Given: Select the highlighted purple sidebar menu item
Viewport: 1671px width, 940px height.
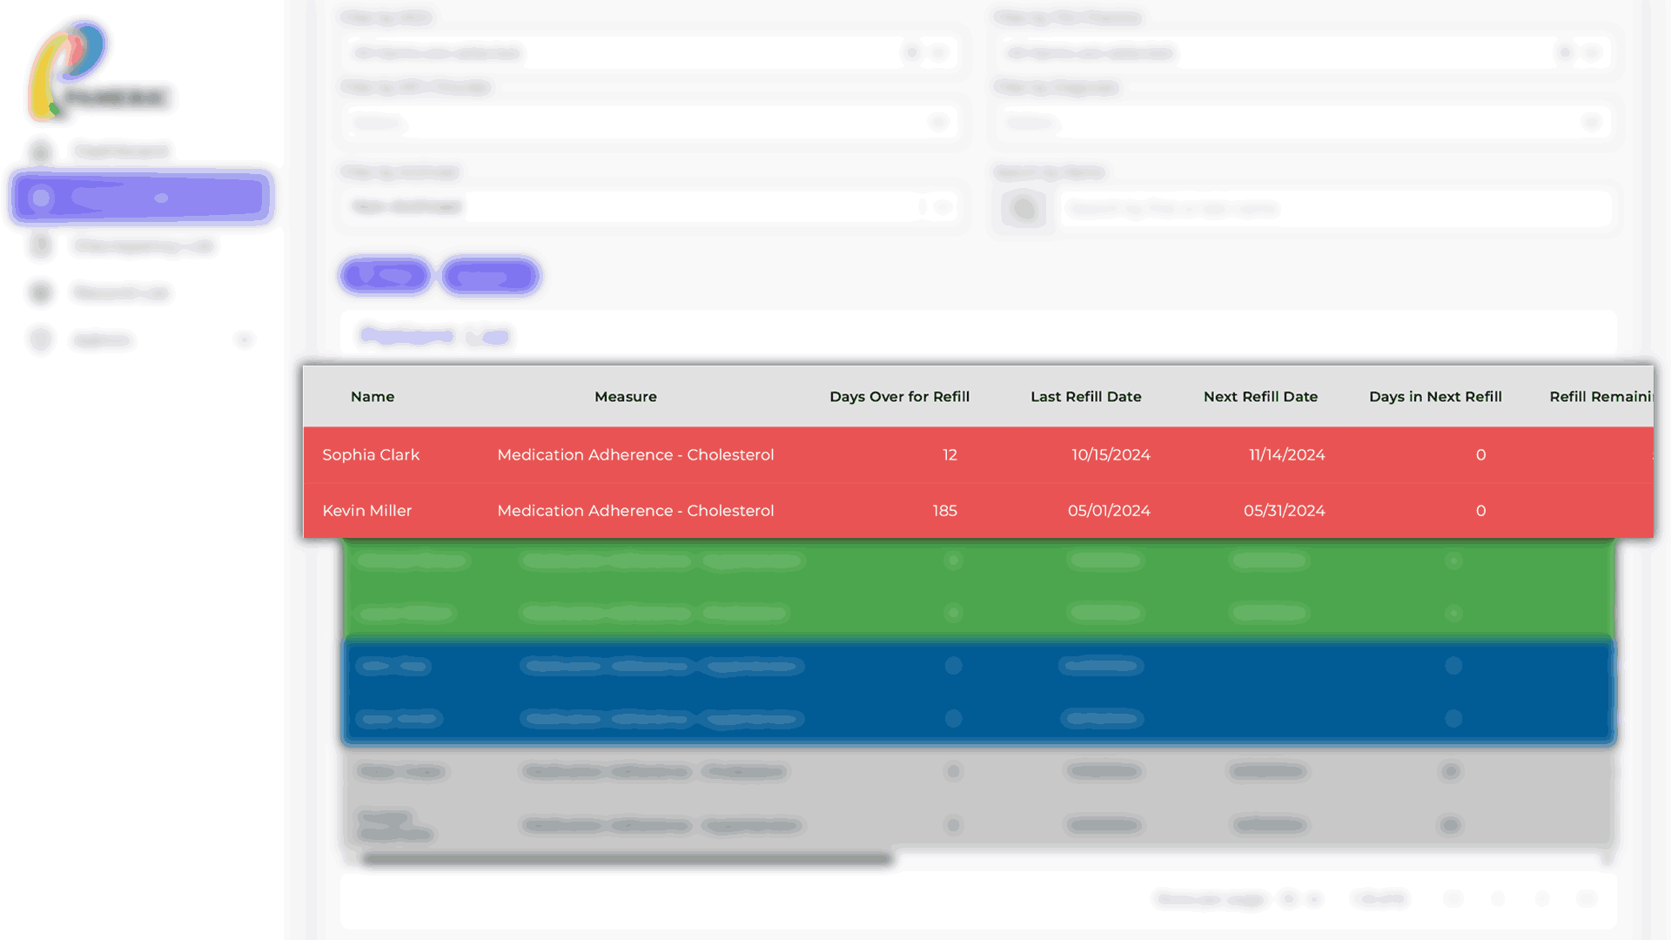Looking at the screenshot, I should (x=142, y=198).
